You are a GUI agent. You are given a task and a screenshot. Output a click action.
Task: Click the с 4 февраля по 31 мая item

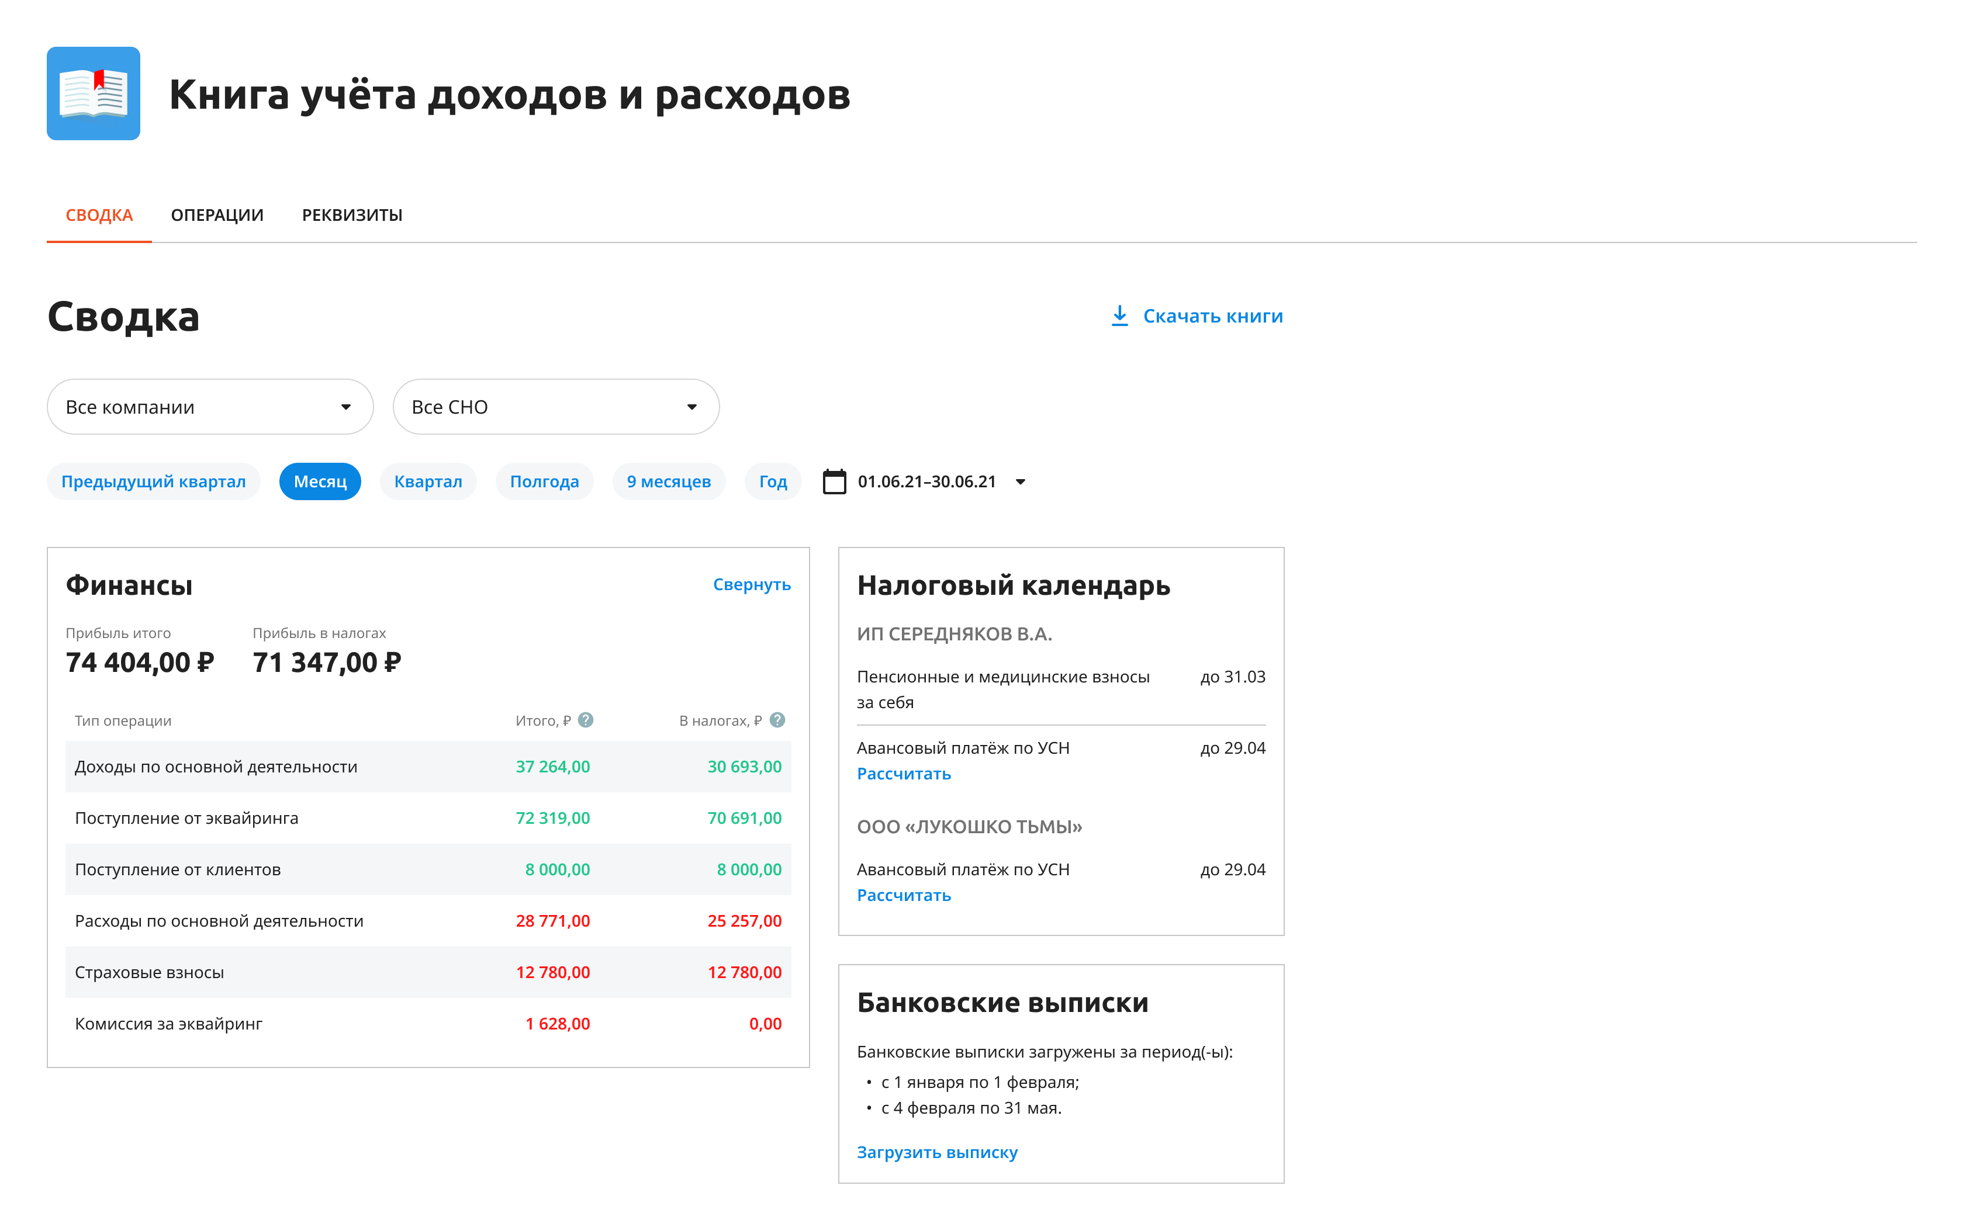point(971,1108)
